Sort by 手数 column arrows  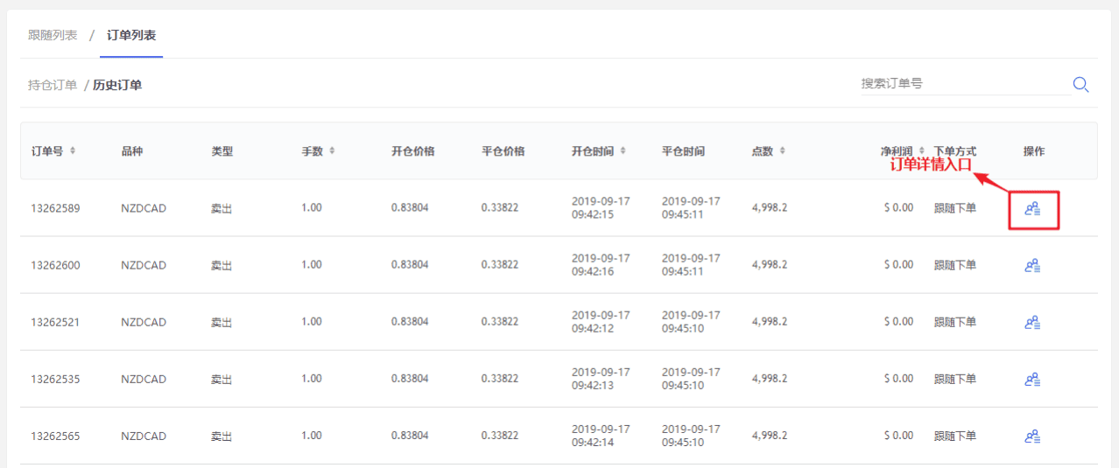coord(332,150)
